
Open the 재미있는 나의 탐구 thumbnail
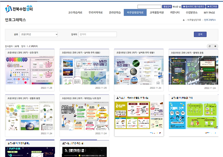click(84, 116)
